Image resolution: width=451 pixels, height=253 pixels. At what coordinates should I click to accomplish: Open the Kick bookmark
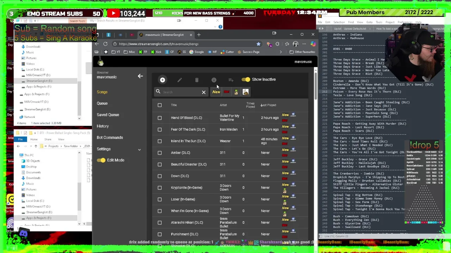click(x=156, y=52)
